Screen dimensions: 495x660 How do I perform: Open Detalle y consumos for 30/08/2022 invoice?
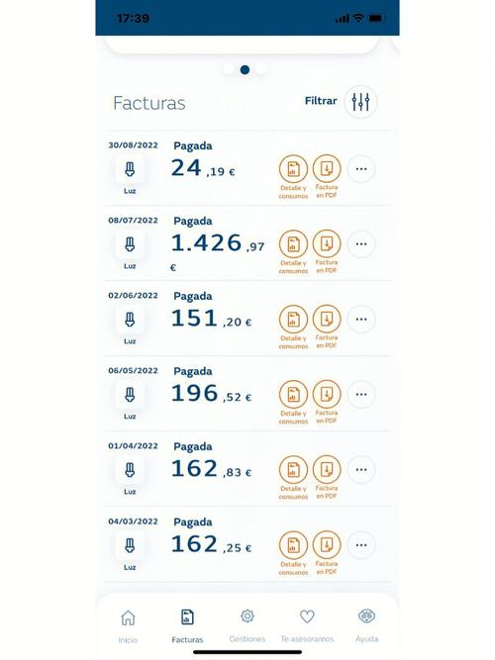293,169
